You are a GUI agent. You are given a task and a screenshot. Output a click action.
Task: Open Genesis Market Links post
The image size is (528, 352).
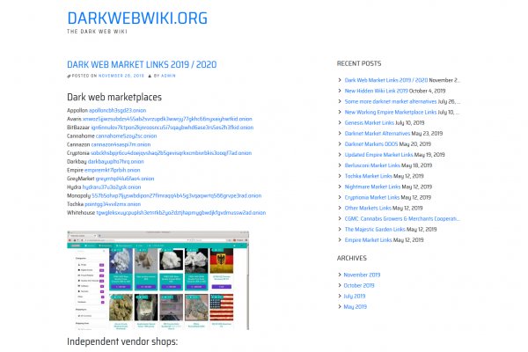tap(369, 122)
